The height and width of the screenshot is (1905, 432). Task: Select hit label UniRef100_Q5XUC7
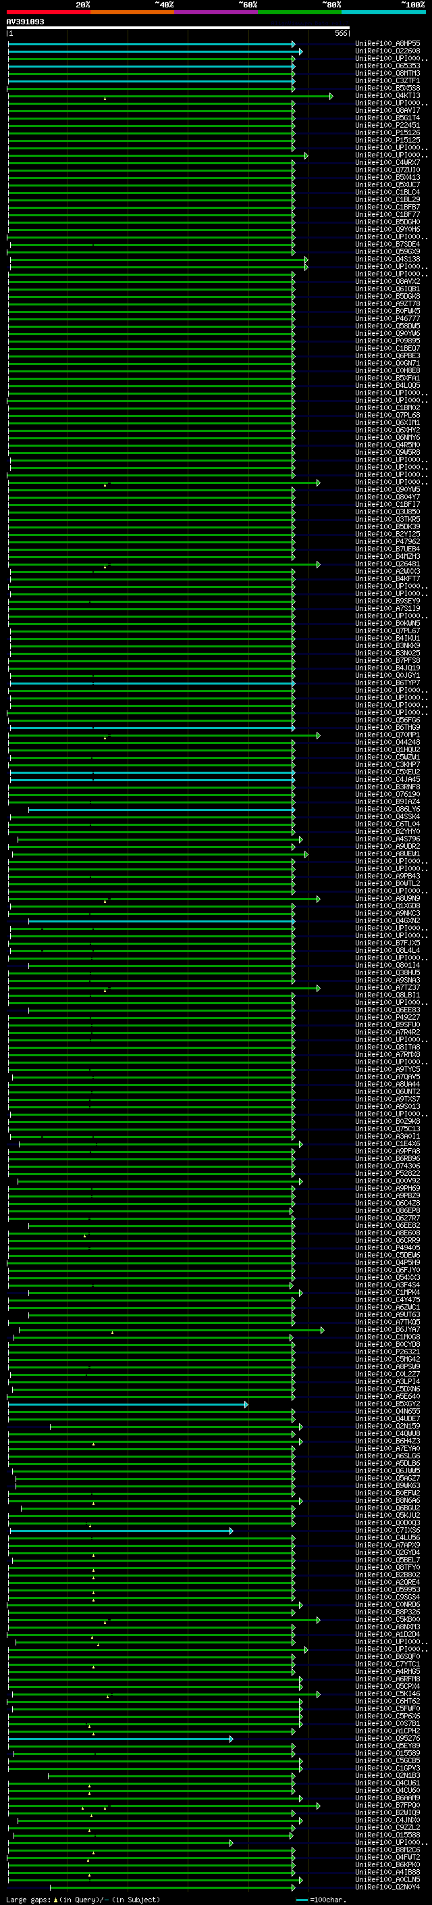[x=387, y=185]
